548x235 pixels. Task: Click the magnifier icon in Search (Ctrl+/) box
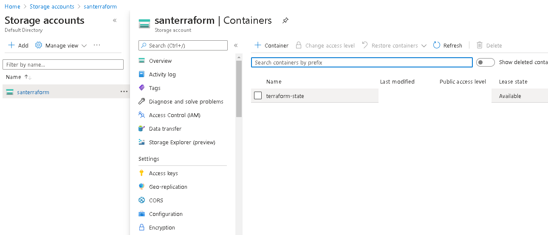coord(144,45)
